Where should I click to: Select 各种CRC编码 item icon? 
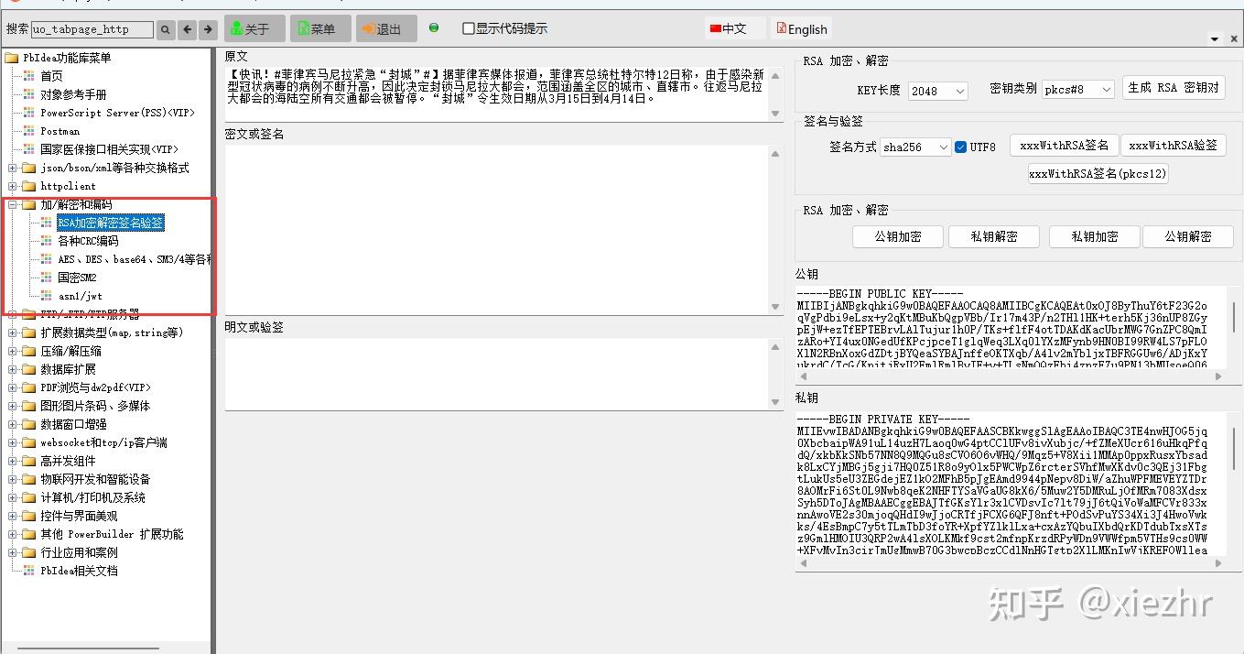tap(47, 241)
